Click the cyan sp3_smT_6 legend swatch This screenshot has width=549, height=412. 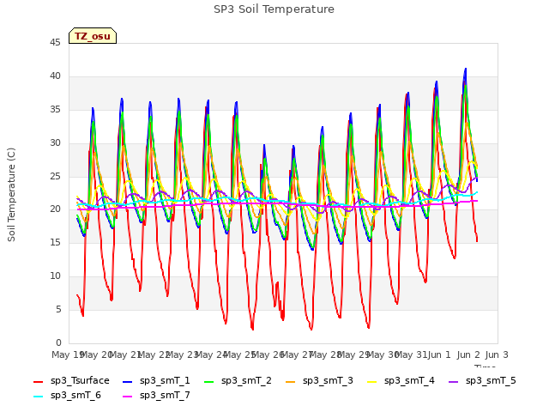point(38,397)
